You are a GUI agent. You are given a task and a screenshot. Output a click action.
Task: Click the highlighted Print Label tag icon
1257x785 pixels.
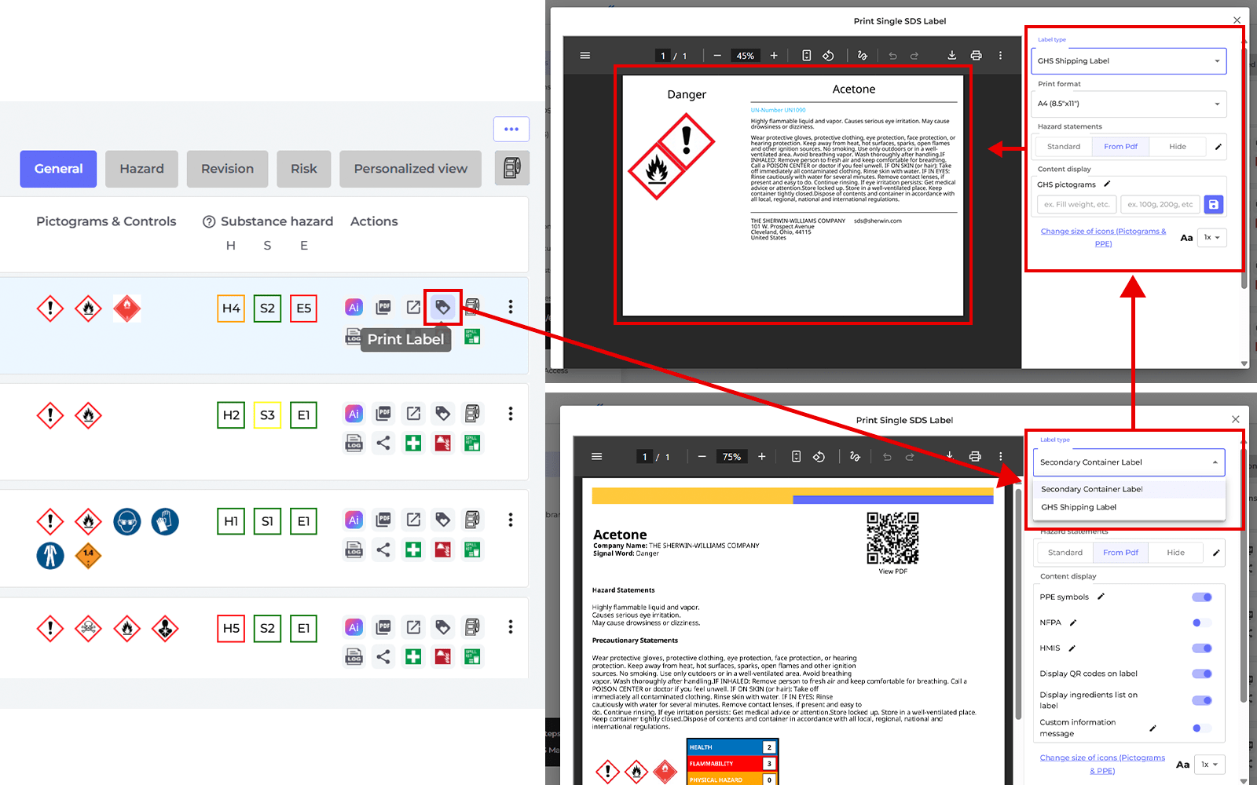(443, 307)
